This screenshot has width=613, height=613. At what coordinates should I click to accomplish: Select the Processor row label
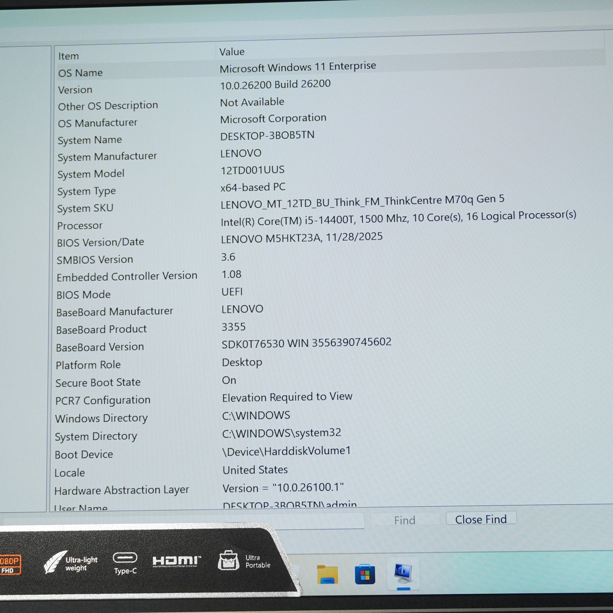coord(80,226)
